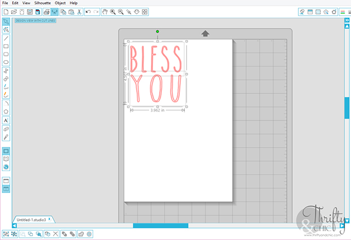Create a new blank document
Image resolution: width=351 pixels, height=240 pixels.
(x=6, y=12)
